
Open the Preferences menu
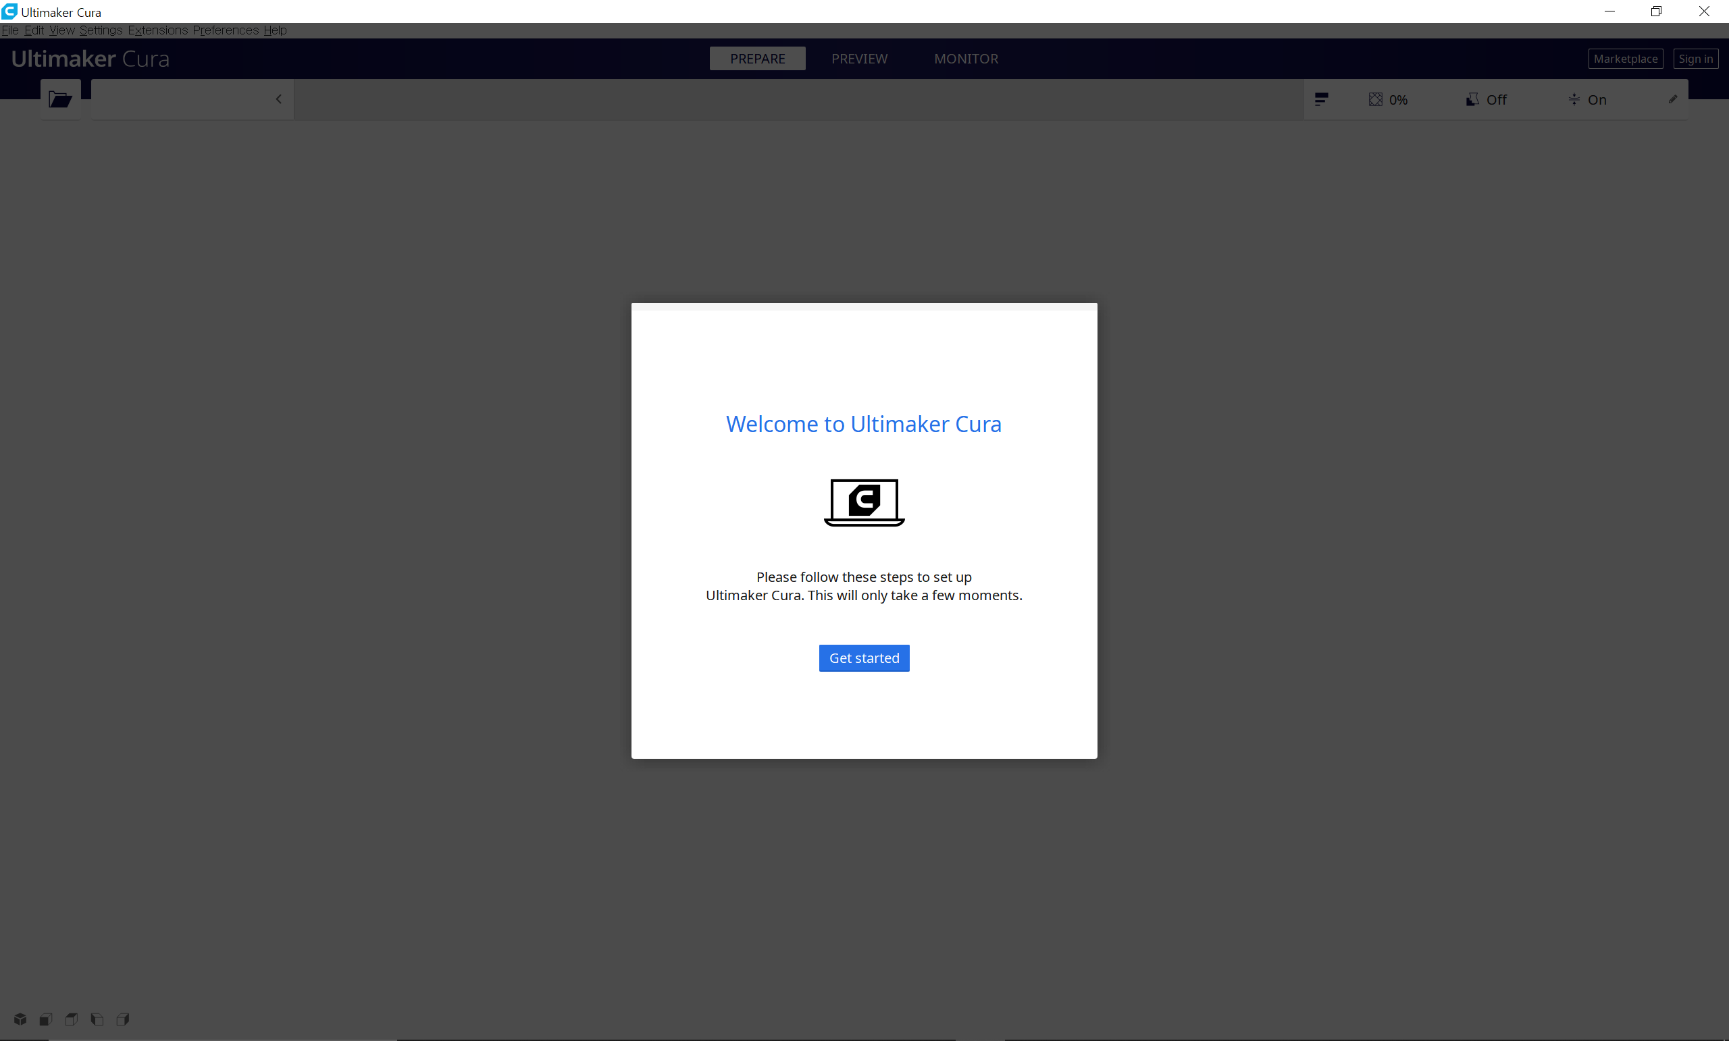point(226,30)
